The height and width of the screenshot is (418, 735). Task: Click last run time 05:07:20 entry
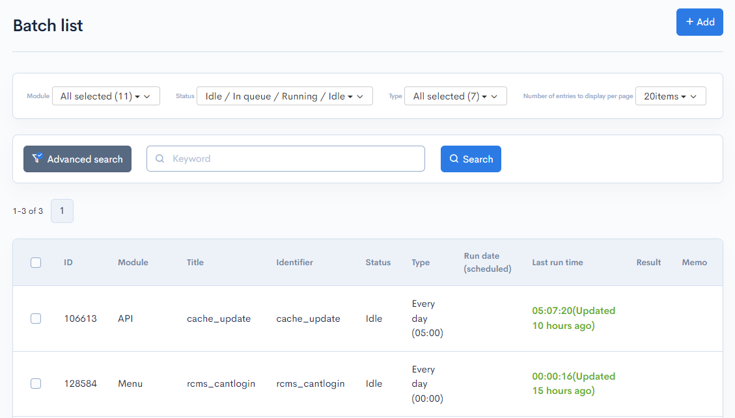[x=573, y=318]
